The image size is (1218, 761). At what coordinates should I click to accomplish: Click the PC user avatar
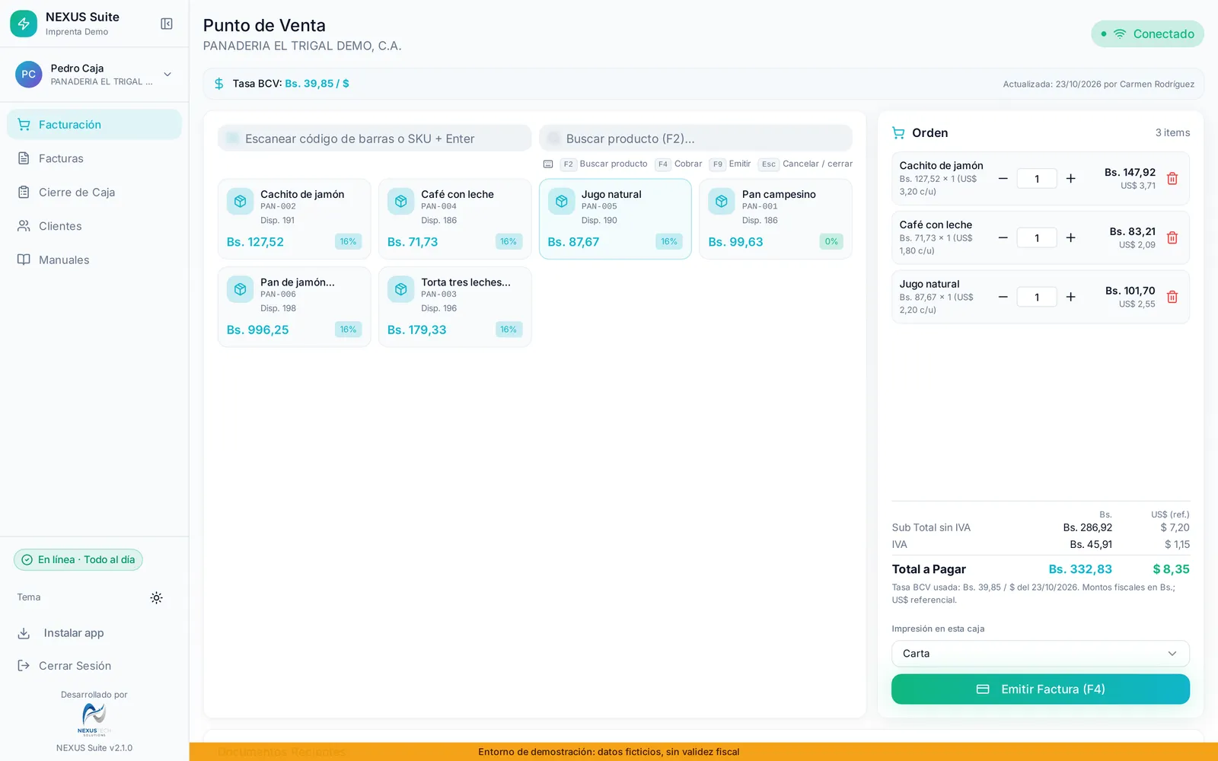click(x=29, y=75)
